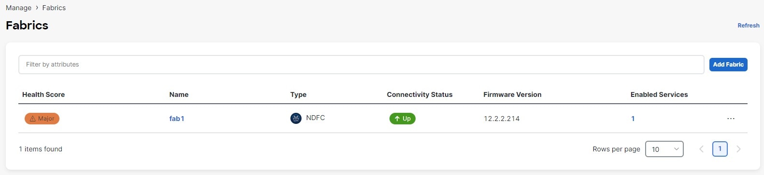Sort by the Firmware Version column header

point(512,94)
